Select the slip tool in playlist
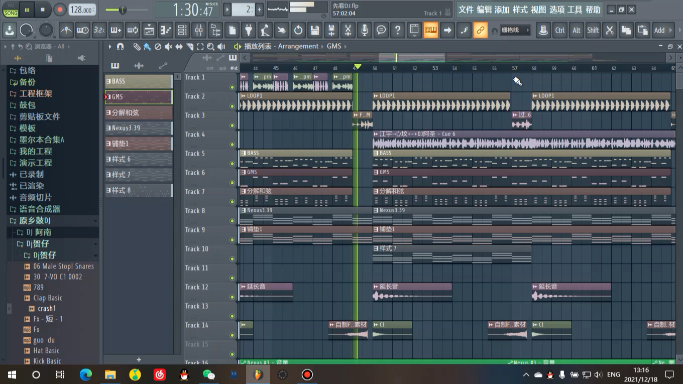The width and height of the screenshot is (683, 384). (x=179, y=47)
